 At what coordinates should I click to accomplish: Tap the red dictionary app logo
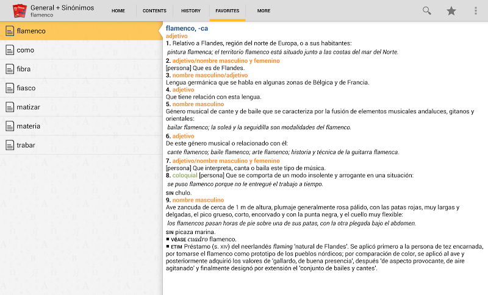click(x=20, y=10)
